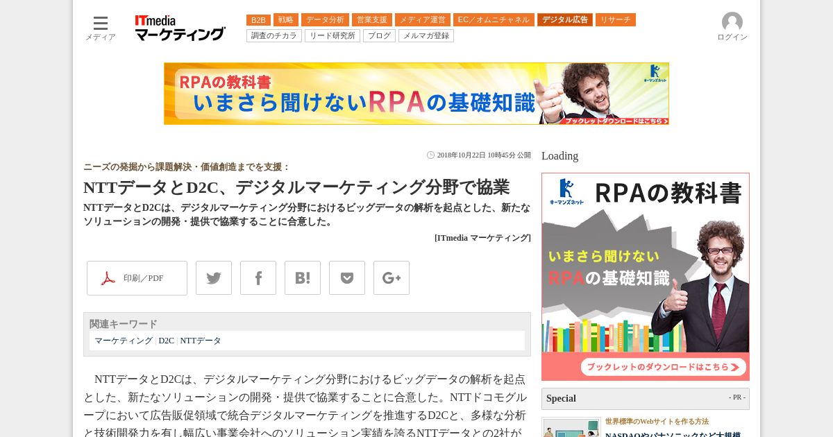This screenshot has height=437, width=833.
Task: Click the publication date 2018年10月22日
Action: [x=484, y=155]
